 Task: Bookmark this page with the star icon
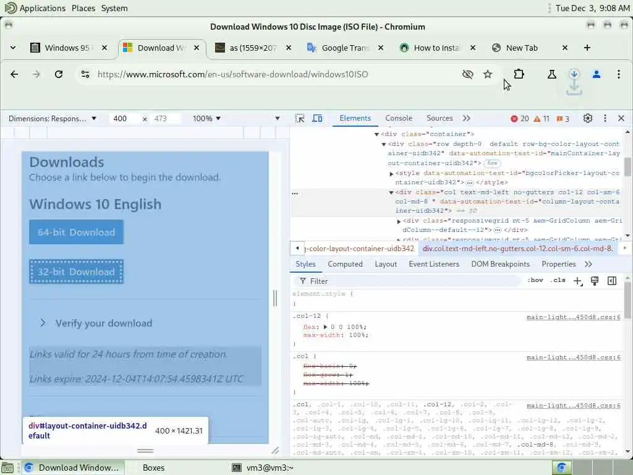(x=488, y=74)
